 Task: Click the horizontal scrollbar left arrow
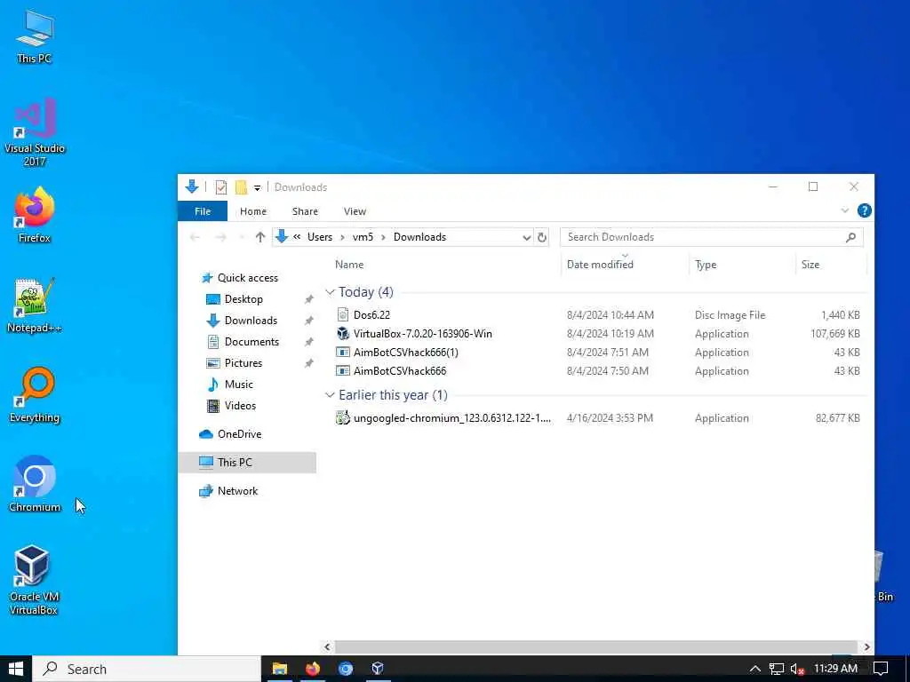tap(327, 646)
